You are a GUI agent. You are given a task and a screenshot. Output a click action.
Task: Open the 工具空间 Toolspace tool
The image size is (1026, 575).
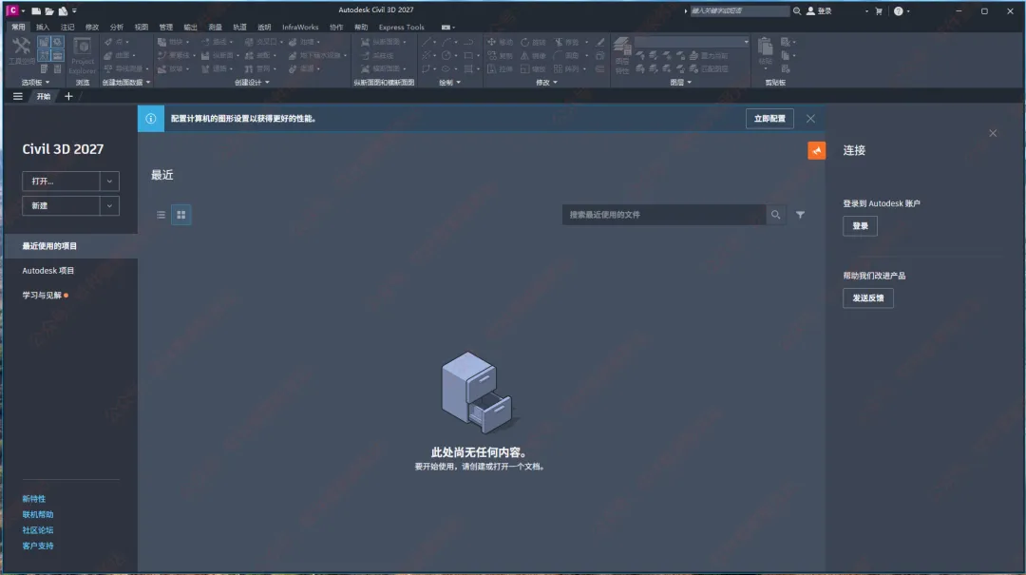[22, 50]
